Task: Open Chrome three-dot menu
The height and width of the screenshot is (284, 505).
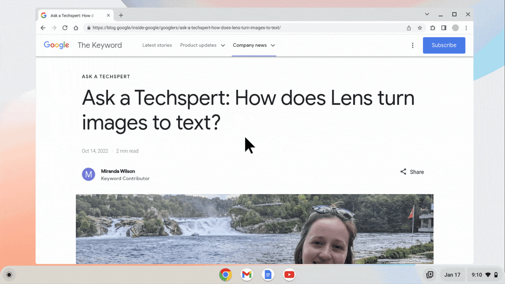Action: [x=466, y=28]
